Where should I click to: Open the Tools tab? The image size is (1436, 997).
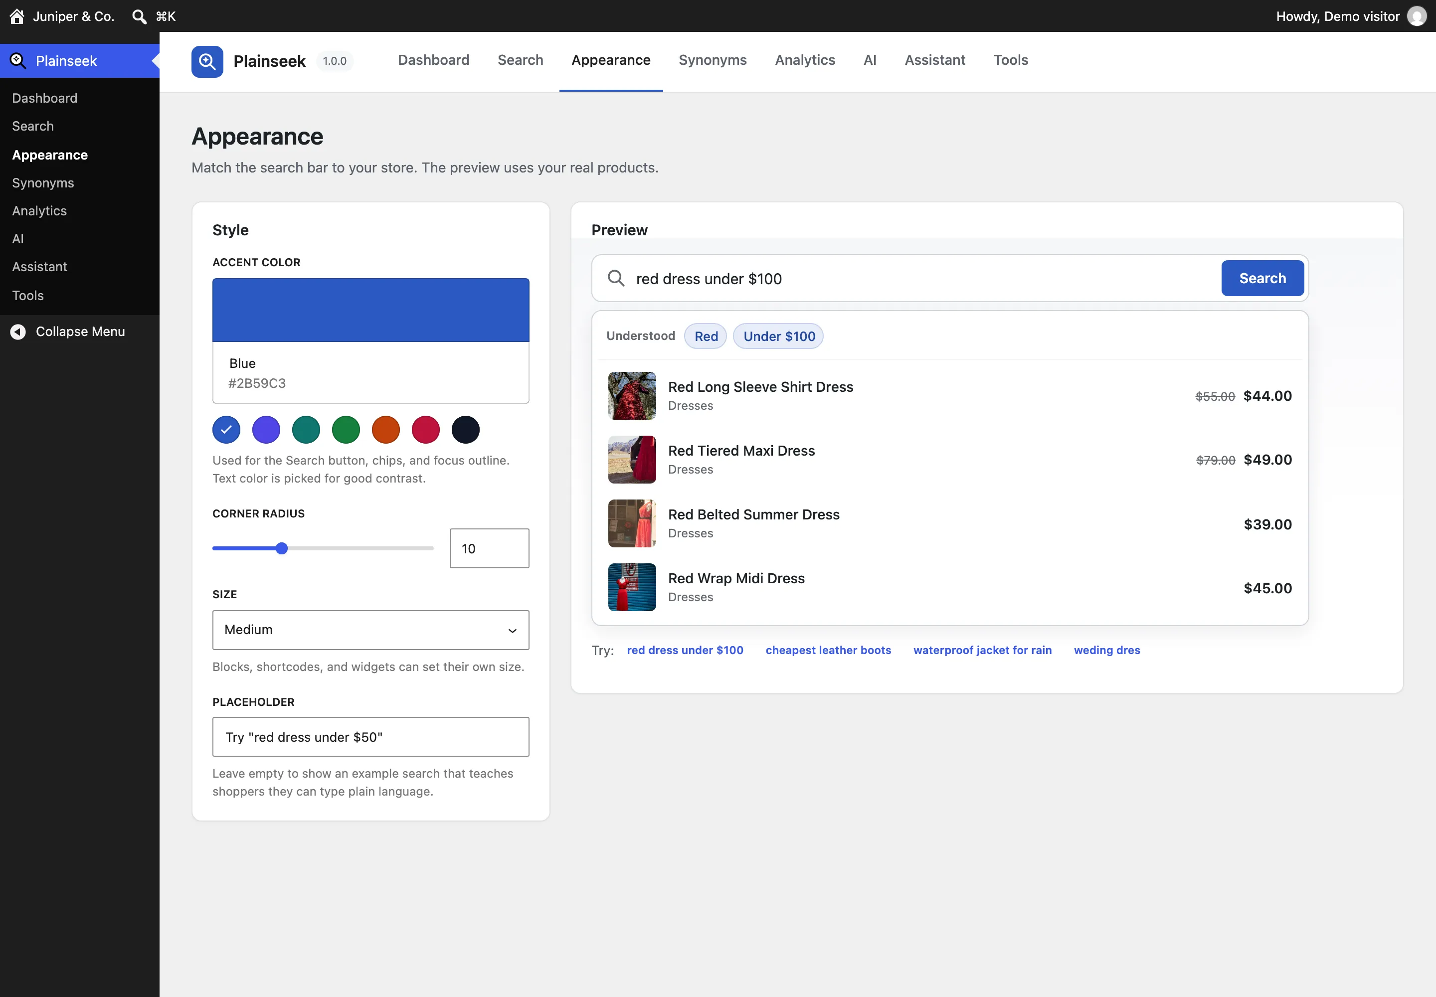(x=1011, y=60)
